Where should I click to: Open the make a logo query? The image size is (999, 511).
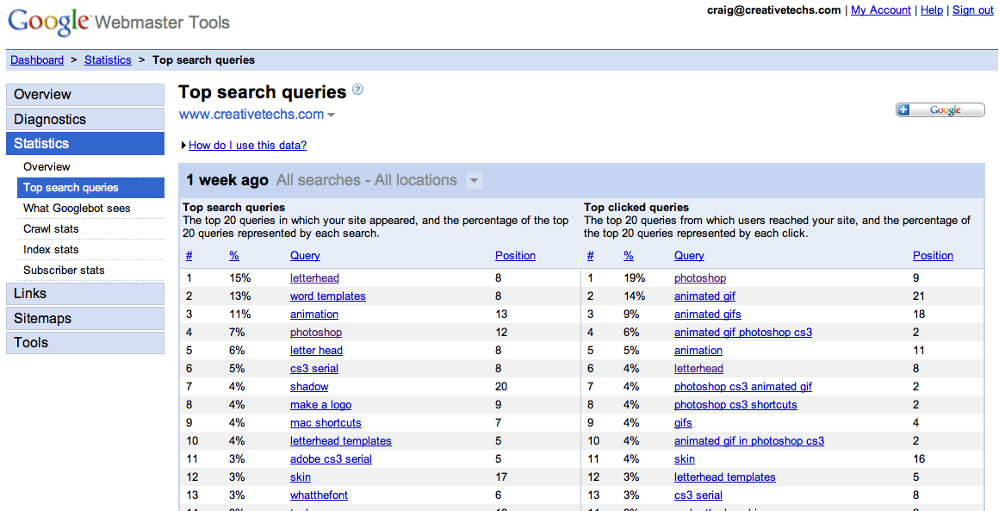click(x=321, y=405)
